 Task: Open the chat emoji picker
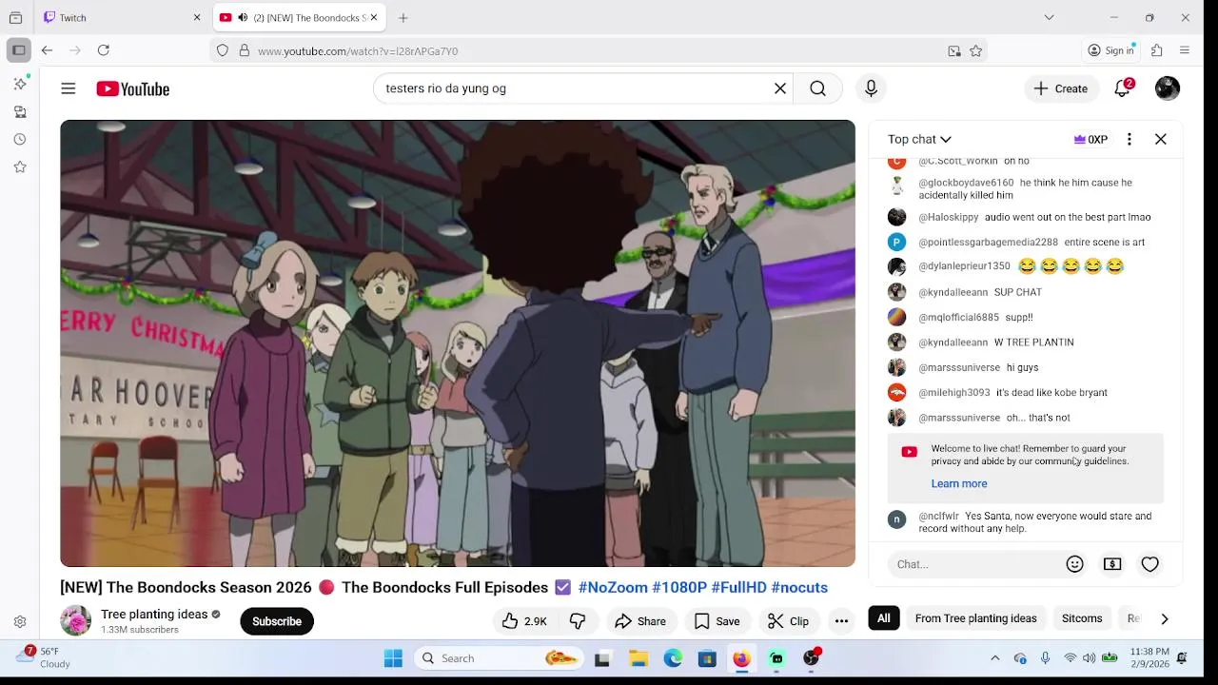[x=1075, y=564]
